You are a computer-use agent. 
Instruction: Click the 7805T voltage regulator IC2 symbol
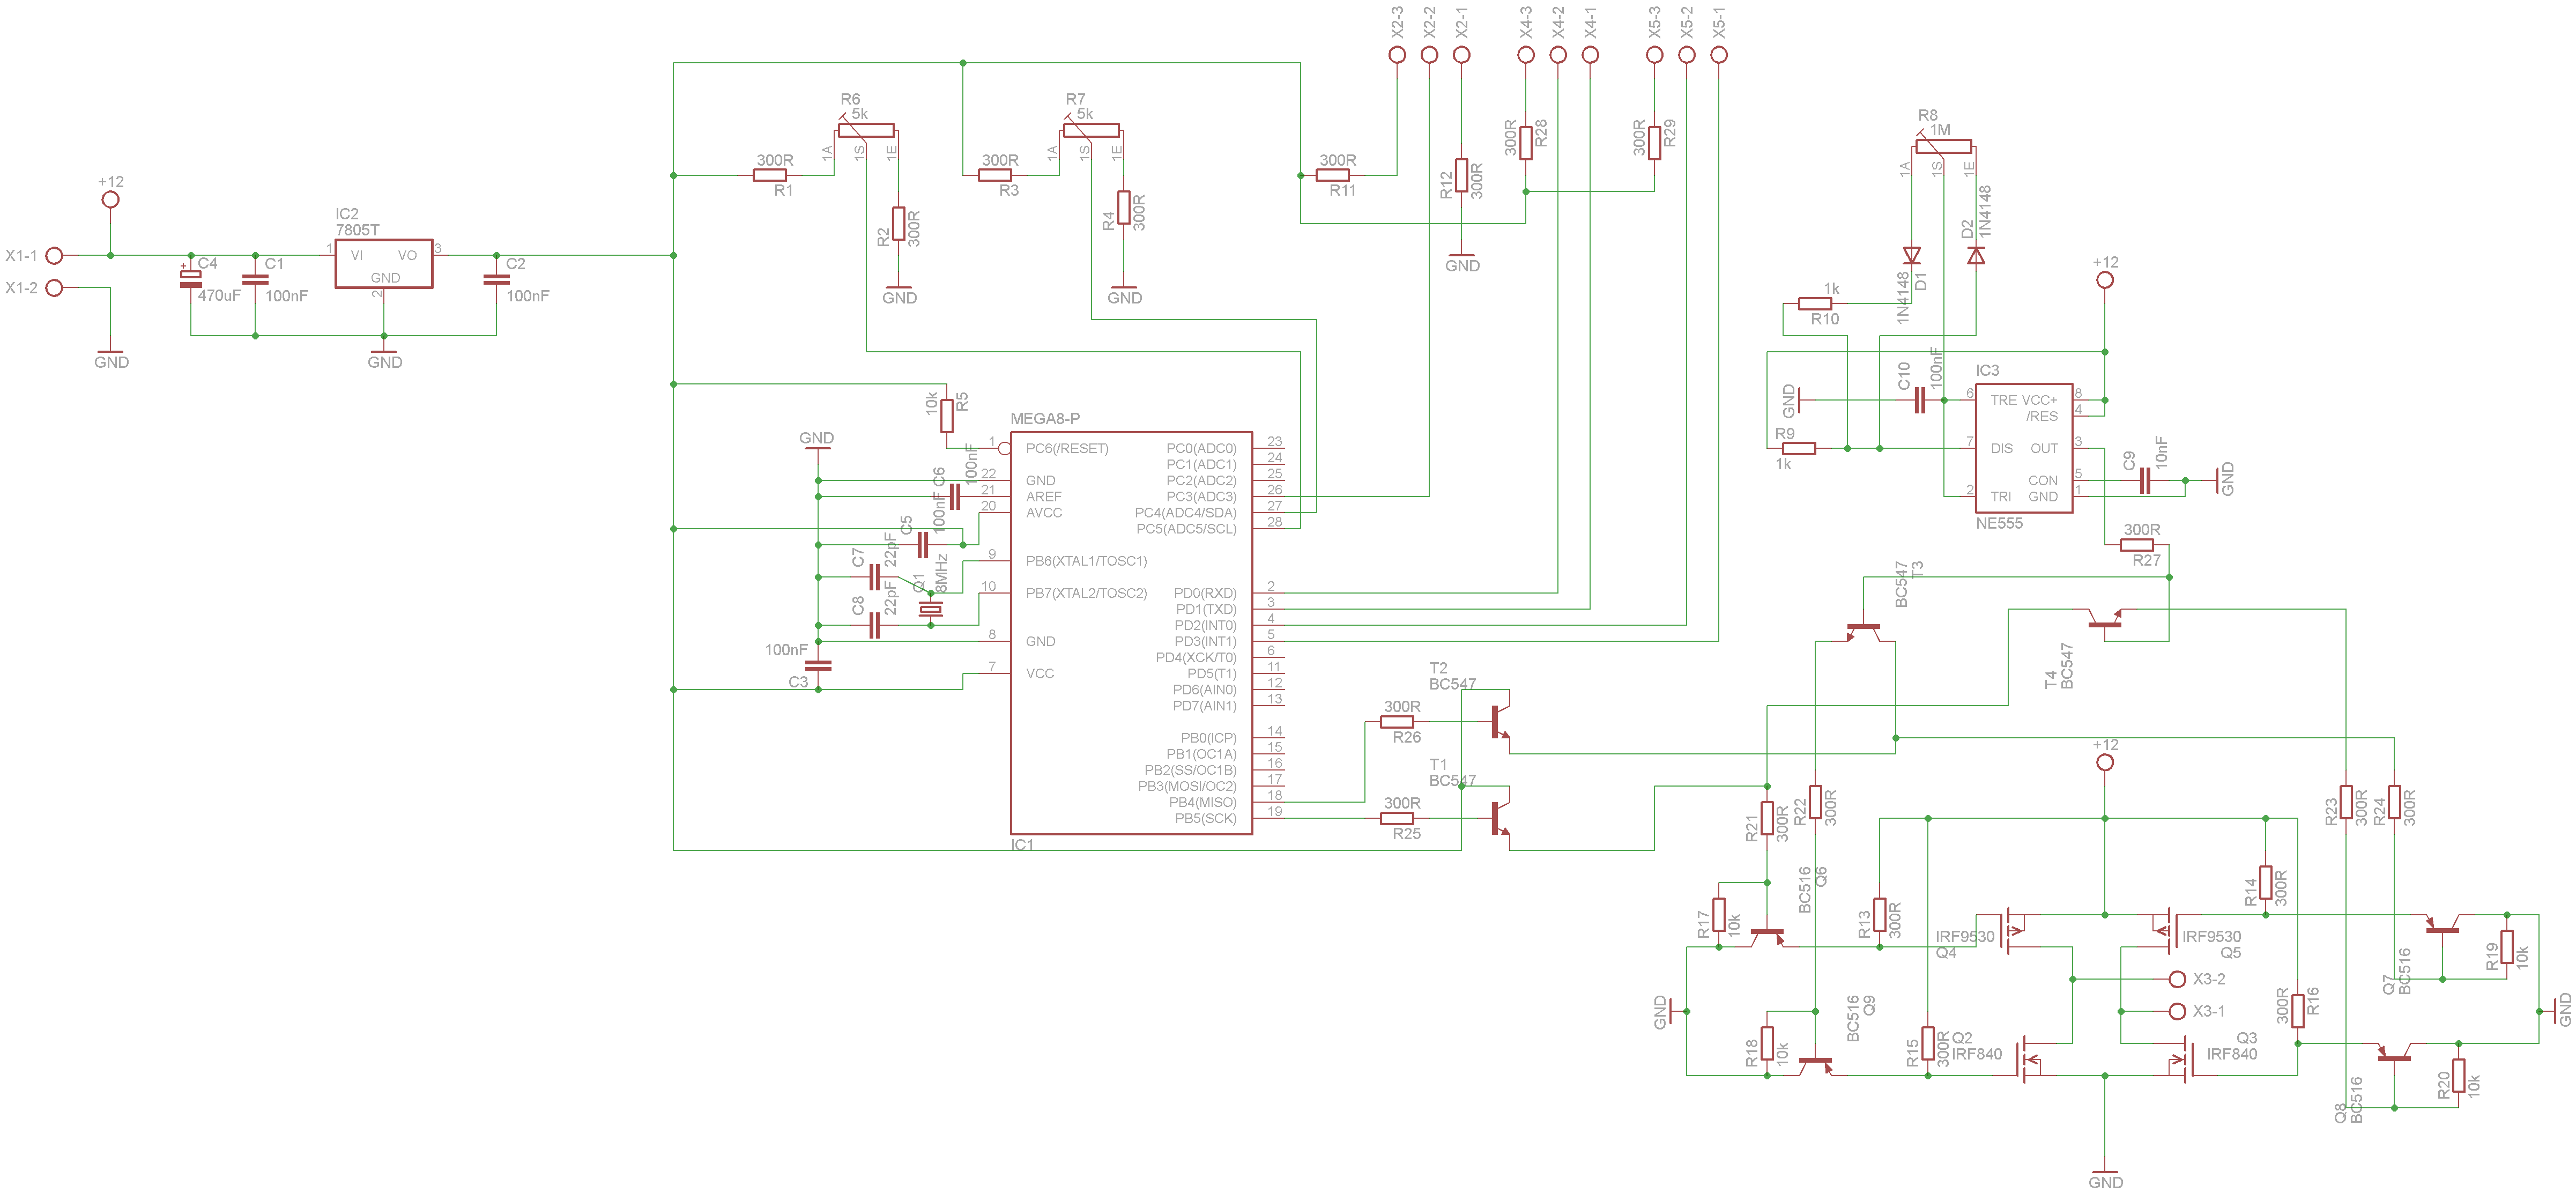point(383,264)
